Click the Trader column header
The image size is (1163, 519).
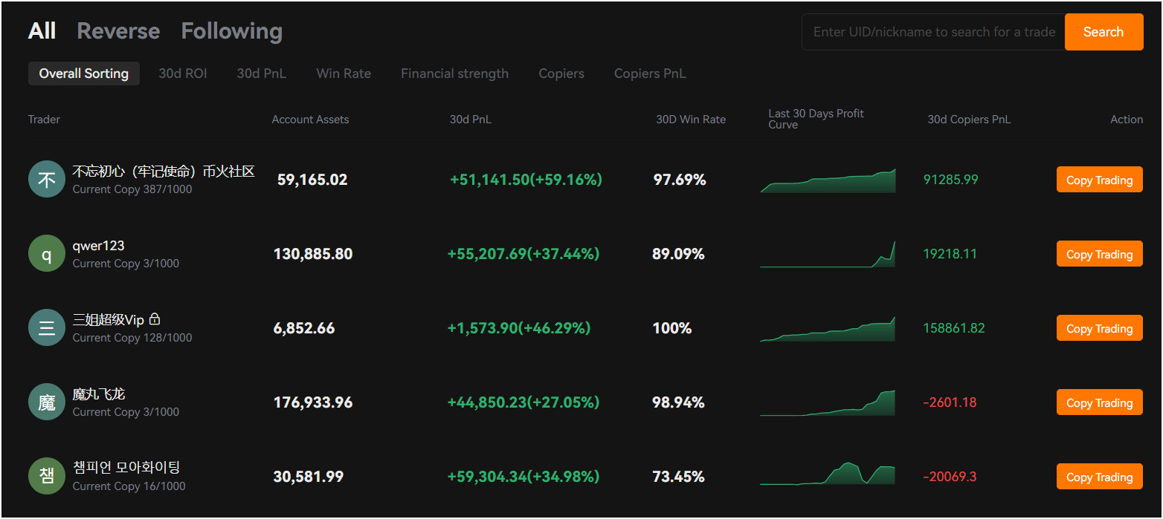point(44,119)
